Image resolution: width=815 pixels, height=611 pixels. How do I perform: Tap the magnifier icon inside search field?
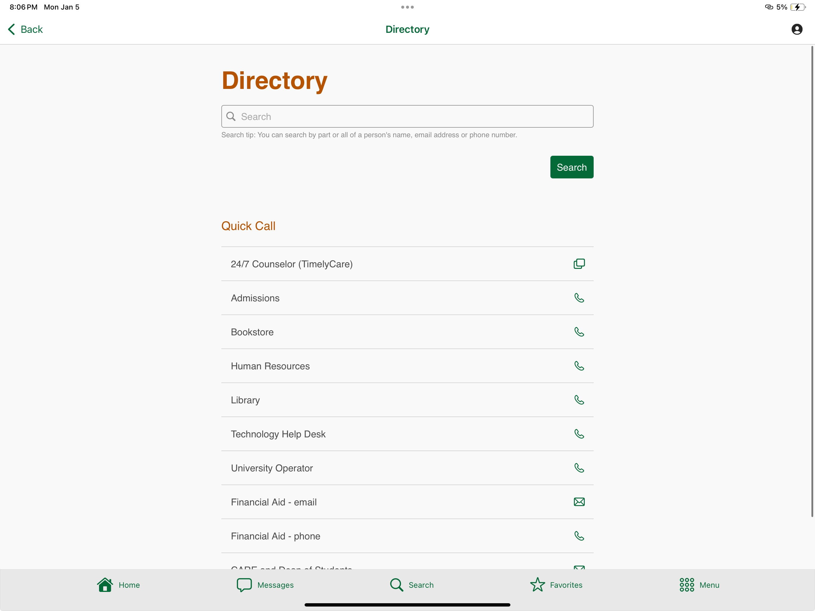coord(231,116)
